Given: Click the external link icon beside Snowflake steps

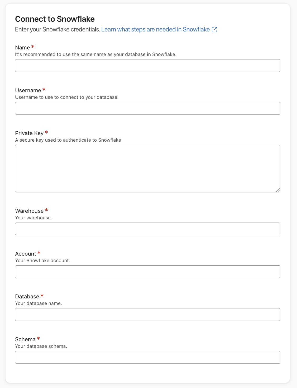Looking at the screenshot, I should pos(214,30).
